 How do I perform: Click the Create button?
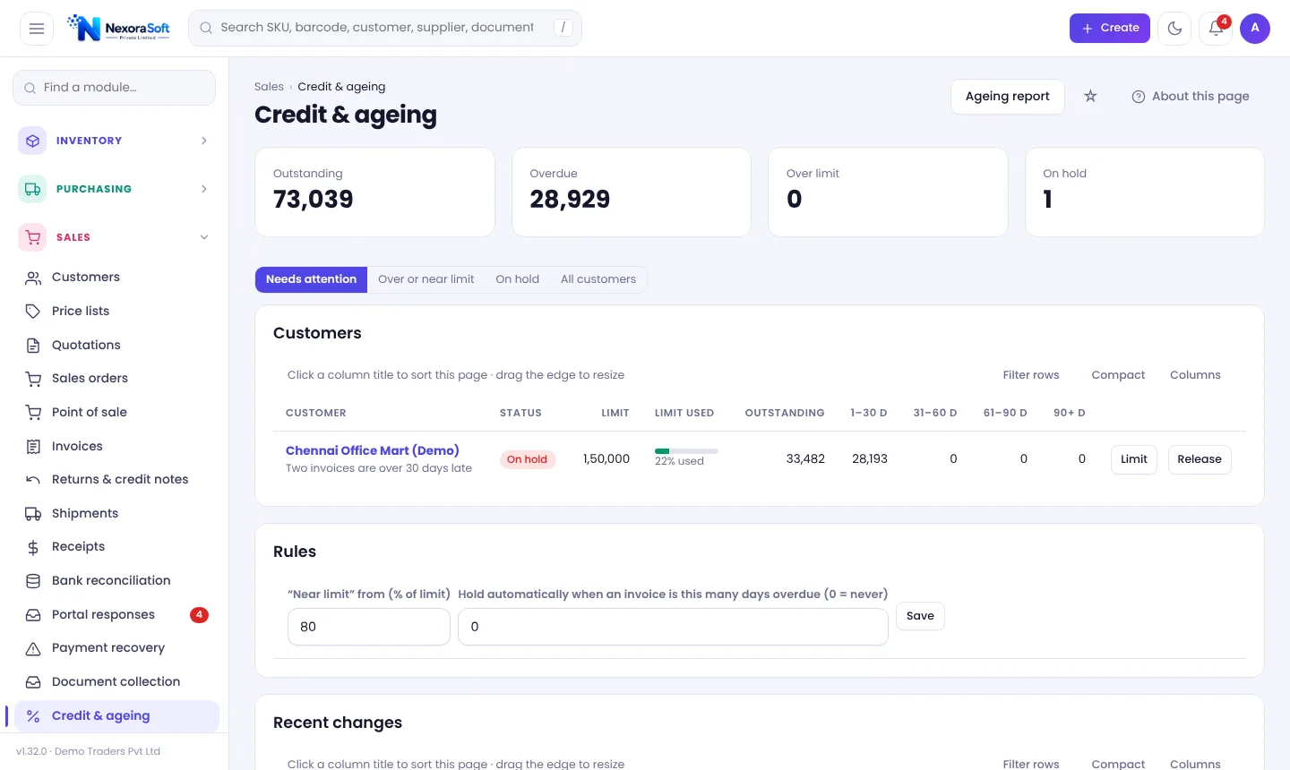coord(1109,29)
